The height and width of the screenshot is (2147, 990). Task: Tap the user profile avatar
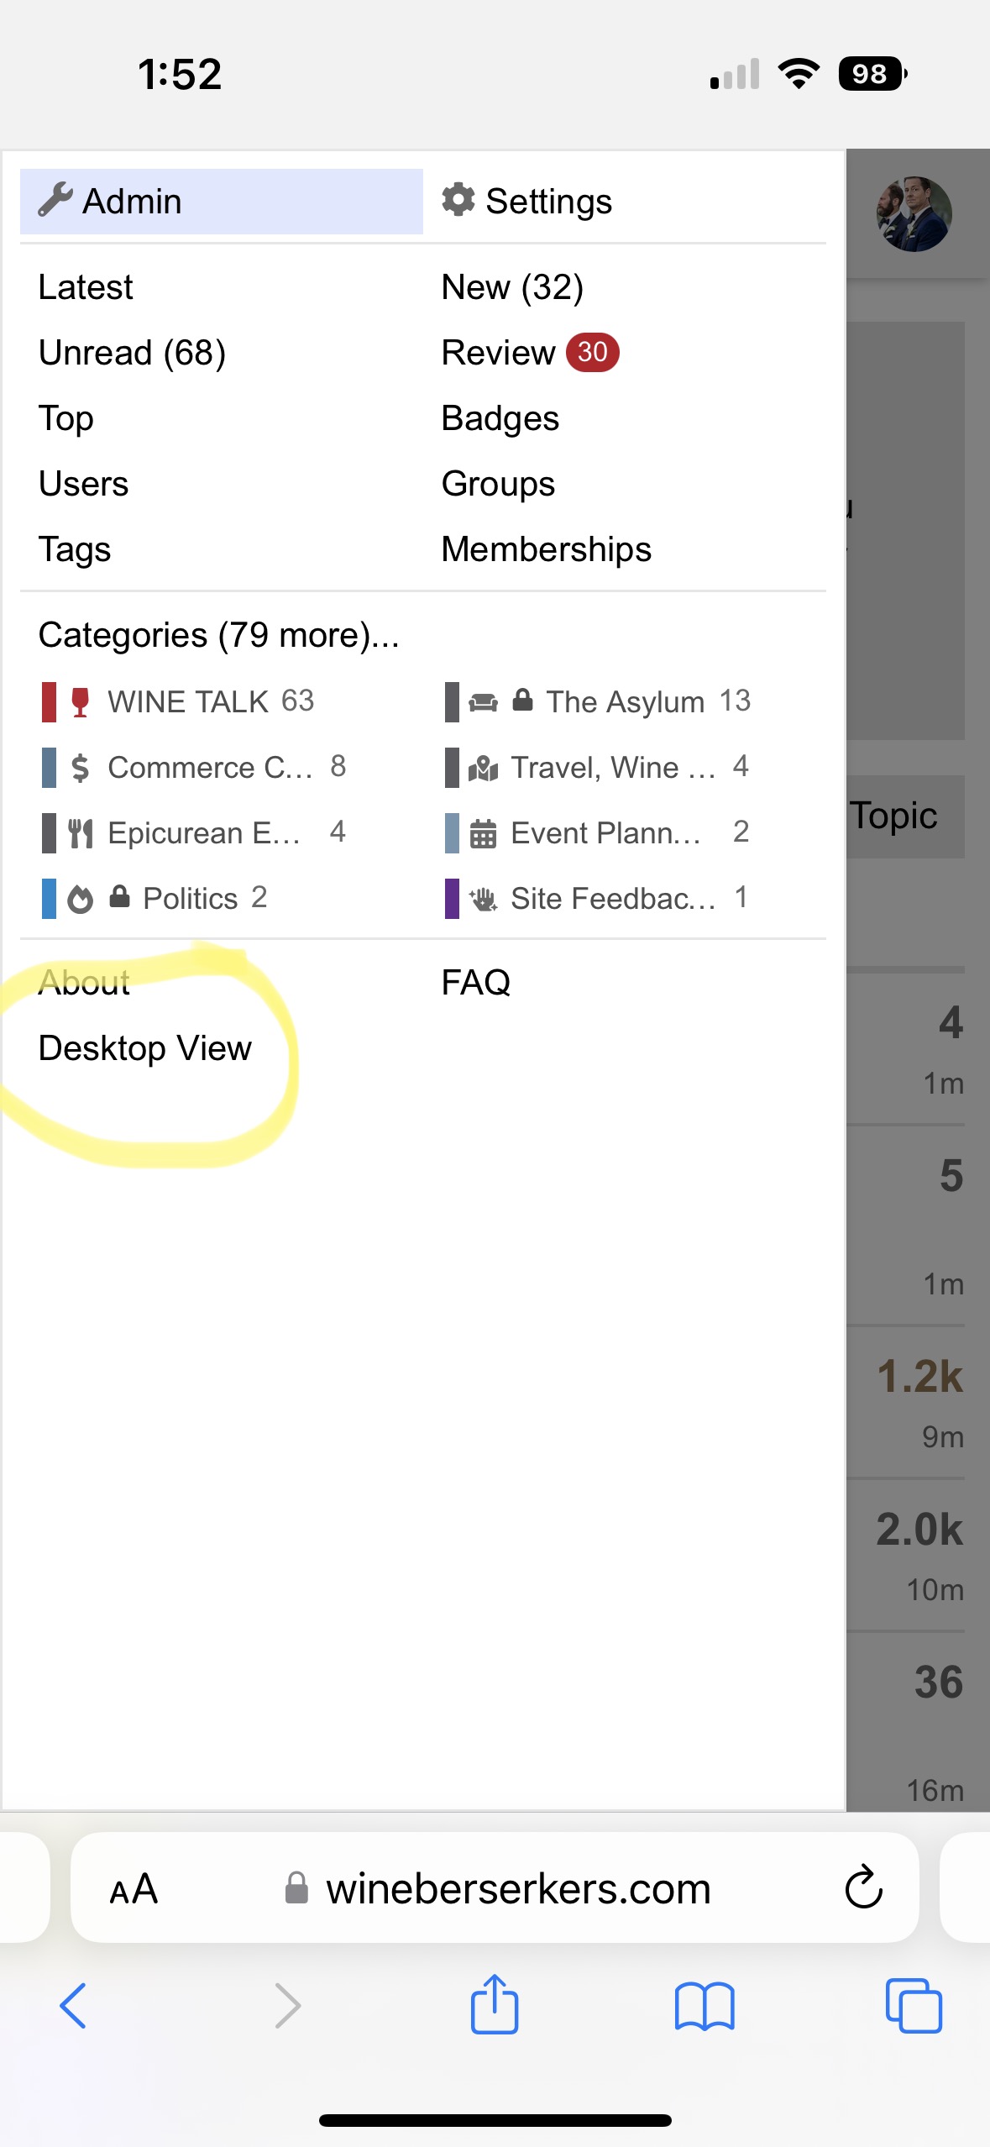coord(914,214)
